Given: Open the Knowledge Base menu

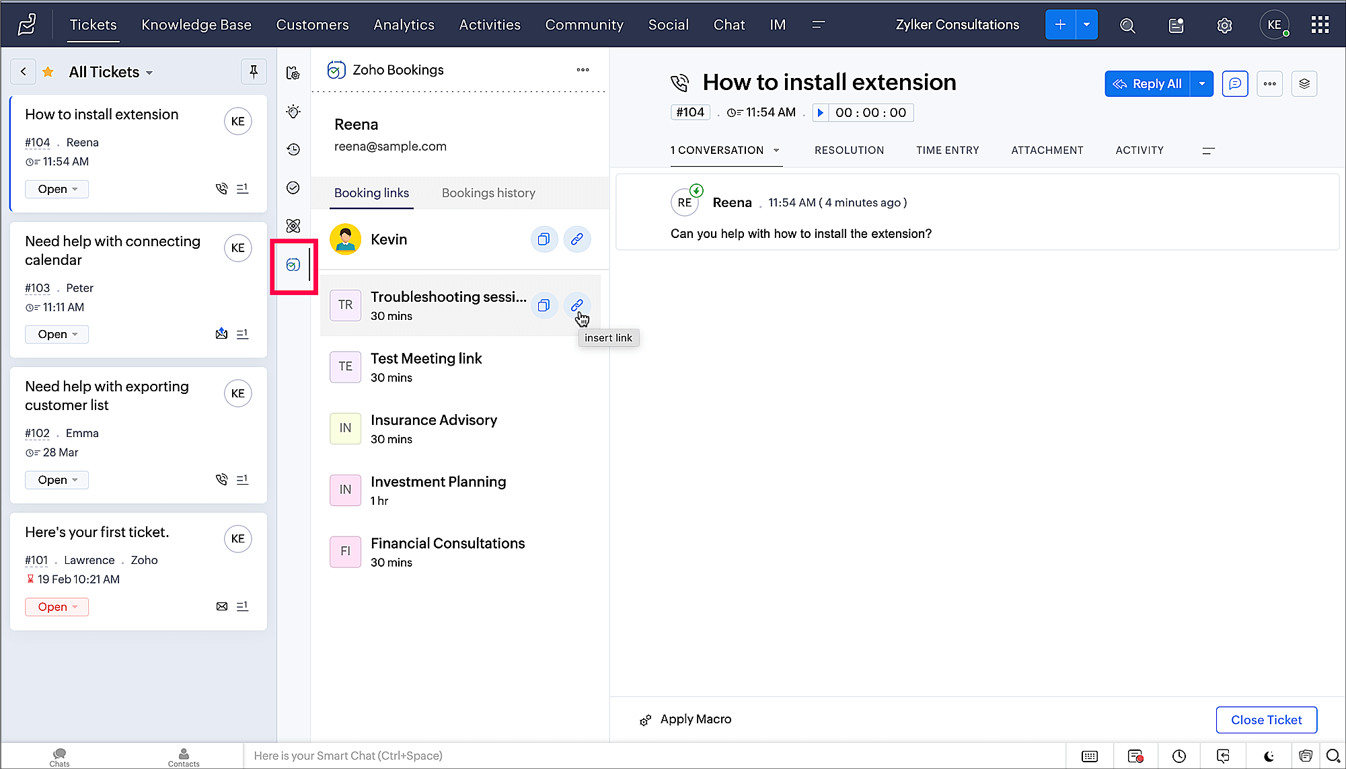Looking at the screenshot, I should tap(196, 25).
